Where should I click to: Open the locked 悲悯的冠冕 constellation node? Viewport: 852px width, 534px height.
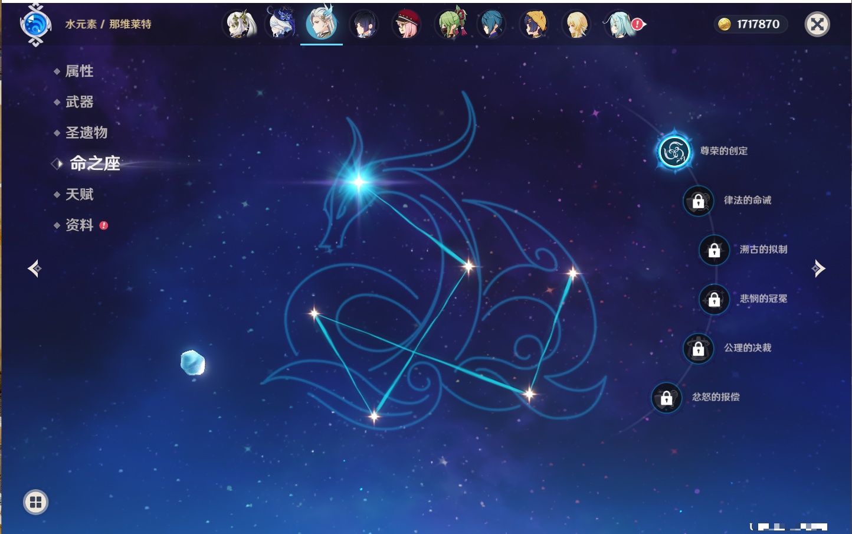714,299
